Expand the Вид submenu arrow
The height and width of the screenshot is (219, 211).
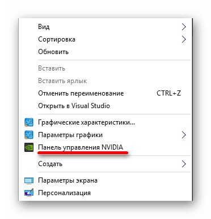tap(184, 27)
